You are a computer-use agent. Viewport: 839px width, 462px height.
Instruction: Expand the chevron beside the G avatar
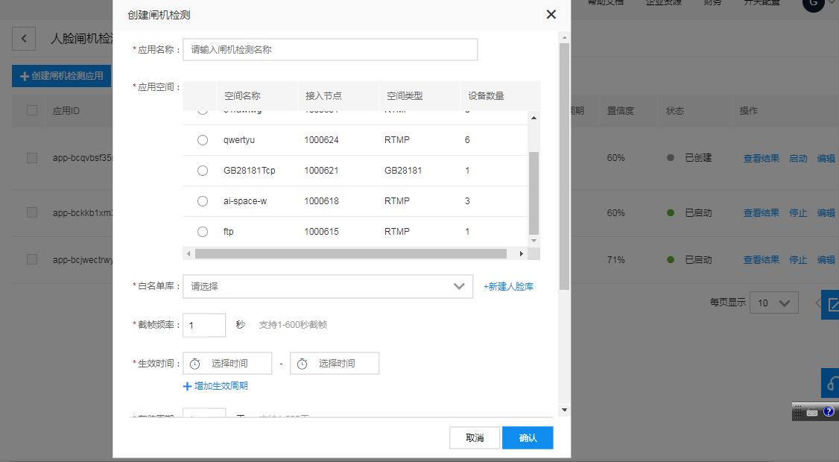832,2
